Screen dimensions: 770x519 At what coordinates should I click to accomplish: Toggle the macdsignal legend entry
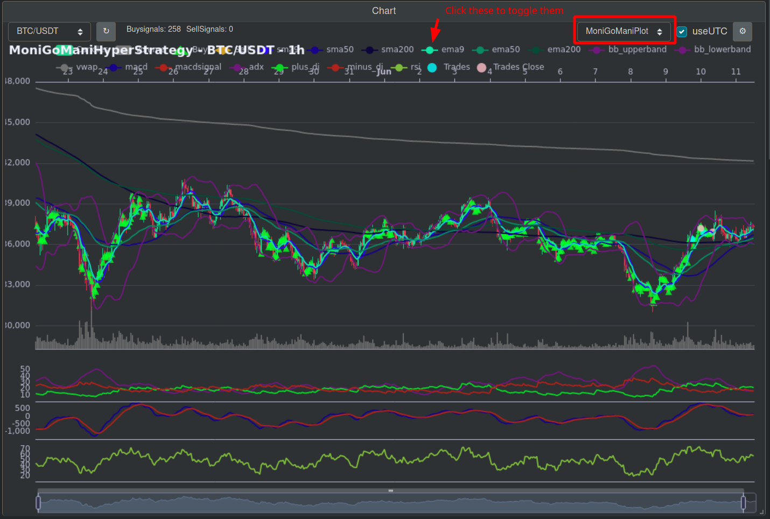click(x=188, y=67)
